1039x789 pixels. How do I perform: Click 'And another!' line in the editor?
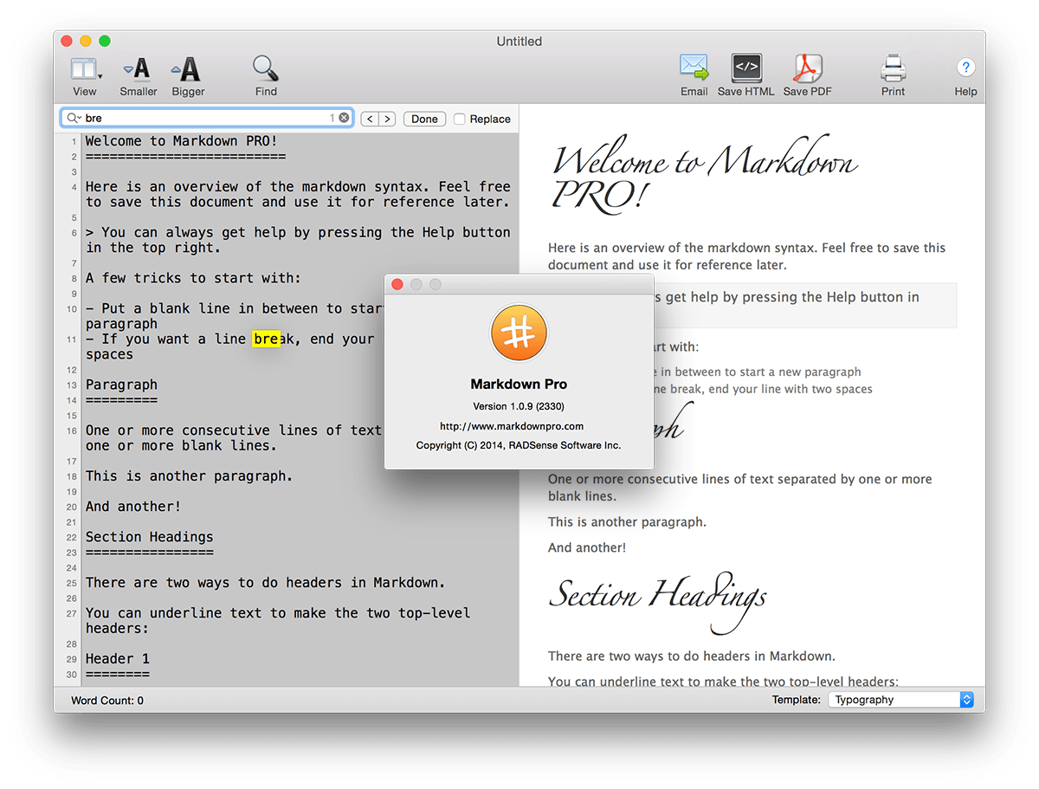133,506
